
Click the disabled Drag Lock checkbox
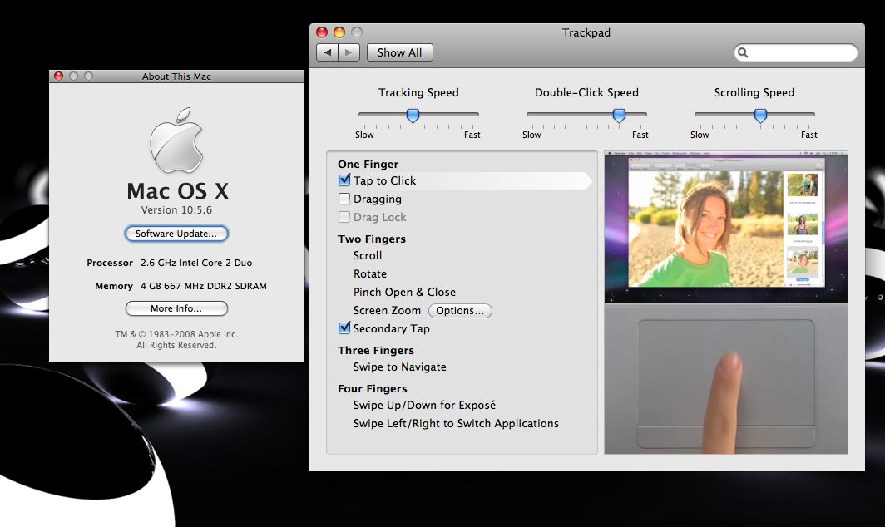344,217
